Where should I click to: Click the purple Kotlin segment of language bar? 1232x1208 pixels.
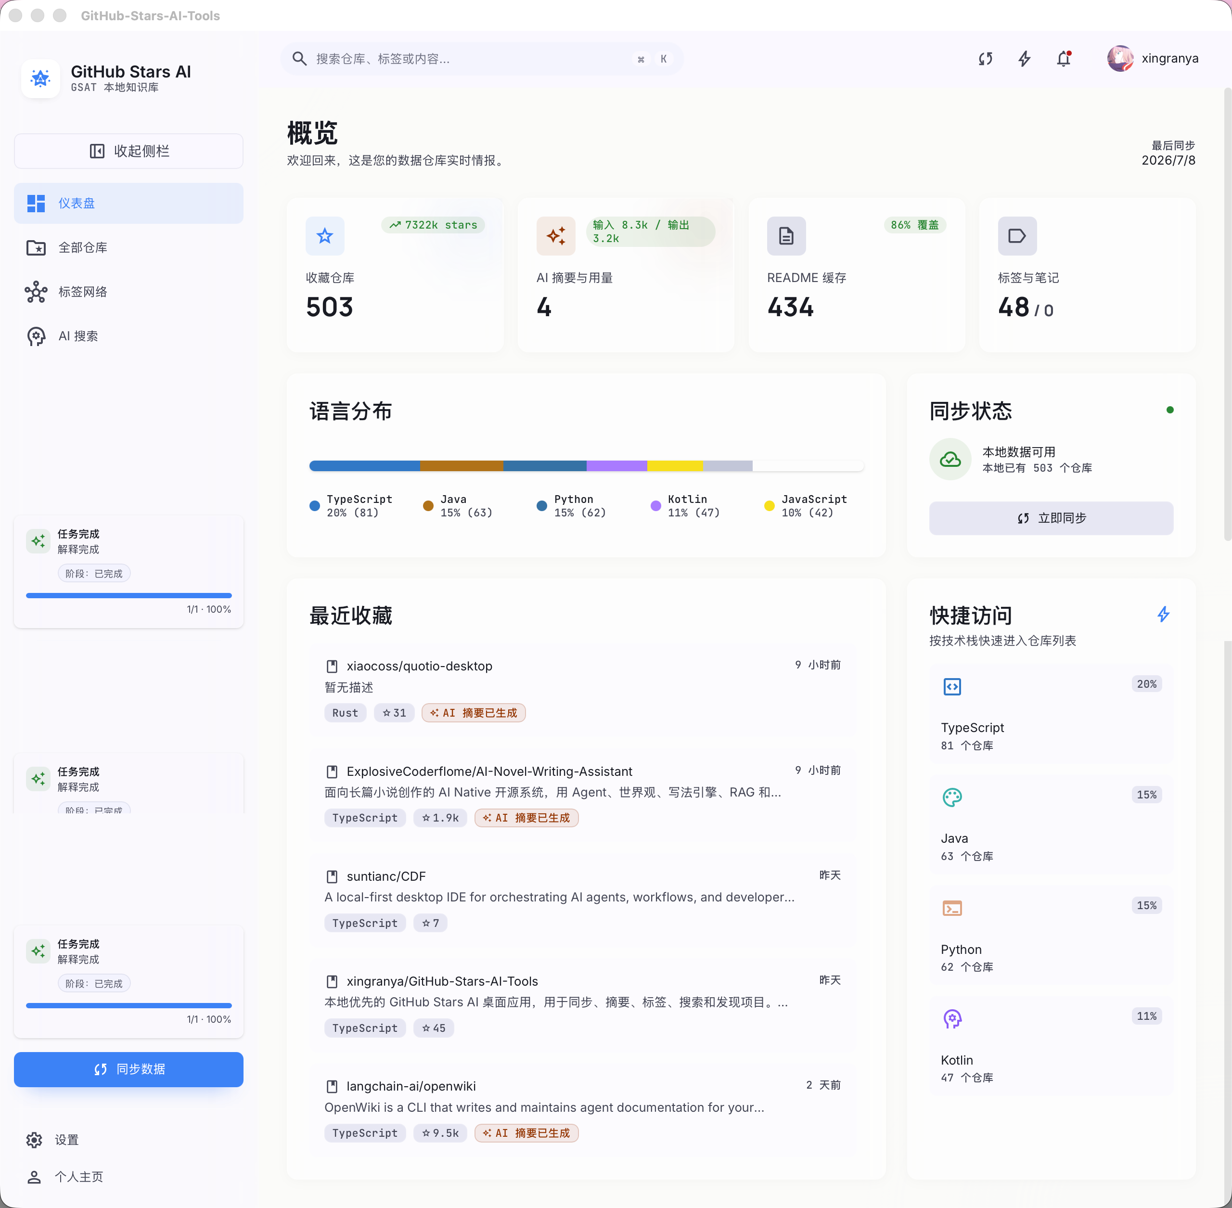coord(616,466)
